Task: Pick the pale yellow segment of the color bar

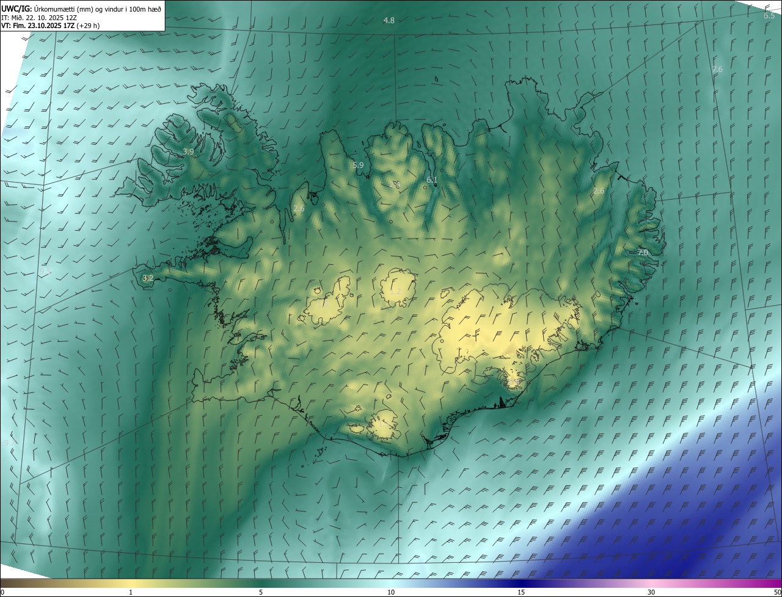Action: [131, 583]
